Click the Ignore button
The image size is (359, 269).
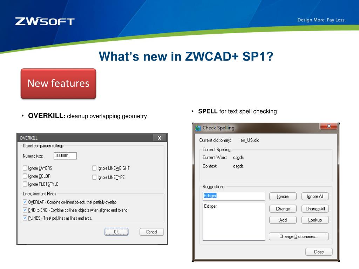(283, 196)
